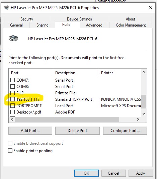Close the Properties dialog with X
This screenshot has width=157, height=179.
[x=150, y=7]
